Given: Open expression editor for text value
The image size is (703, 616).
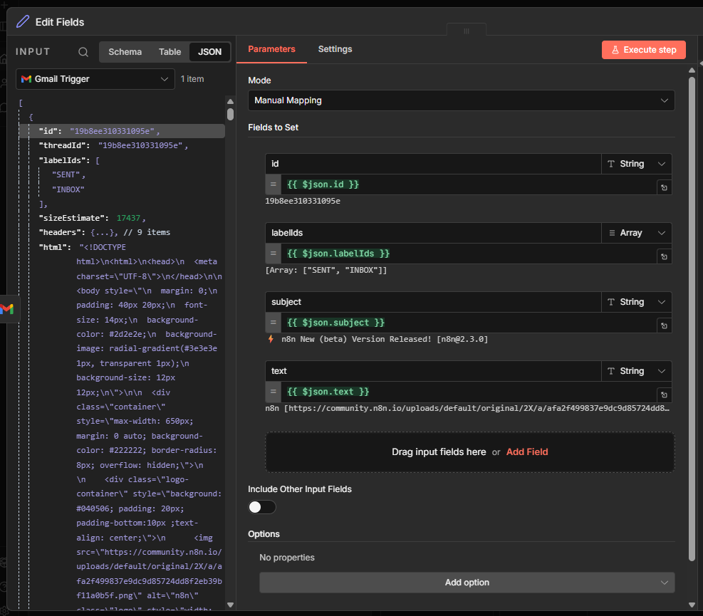Looking at the screenshot, I should click(x=663, y=395).
